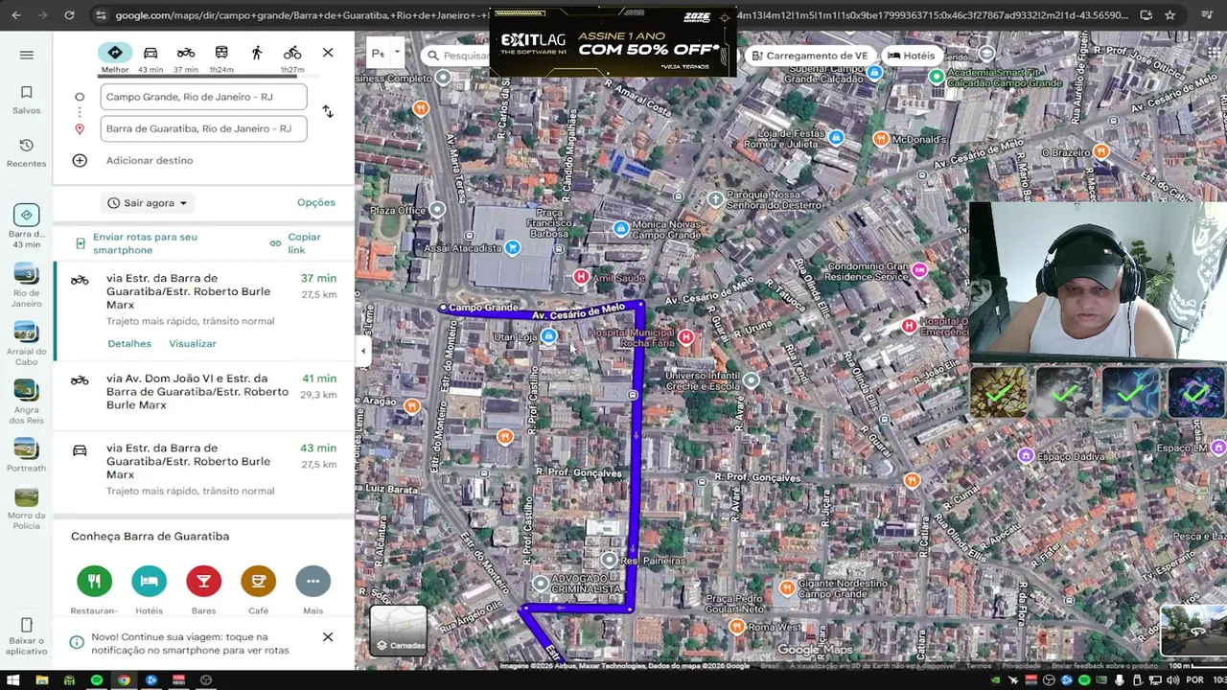Image resolution: width=1227 pixels, height=690 pixels.
Task: Dismiss the Novo! Continue sua viagem notification
Action: point(328,637)
